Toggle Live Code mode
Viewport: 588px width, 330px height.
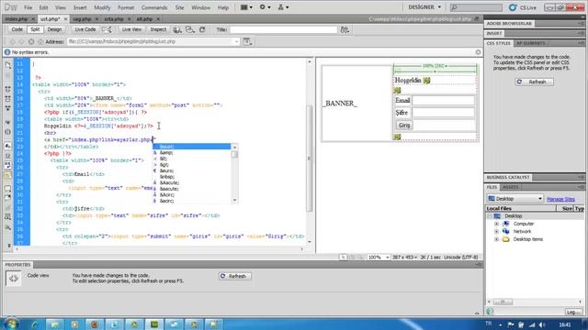[85, 29]
